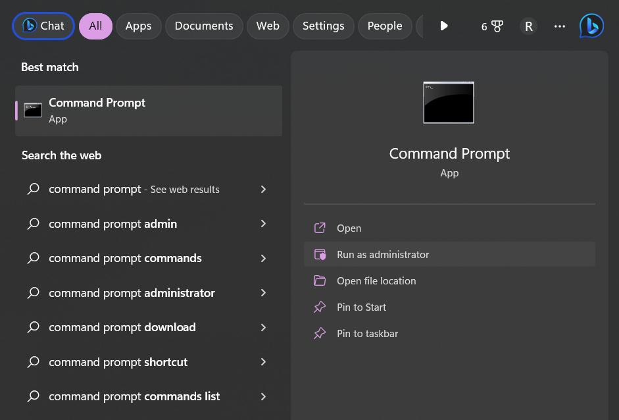The height and width of the screenshot is (420, 619).
Task: Click search icon beside command prompt download
Action: (34, 327)
